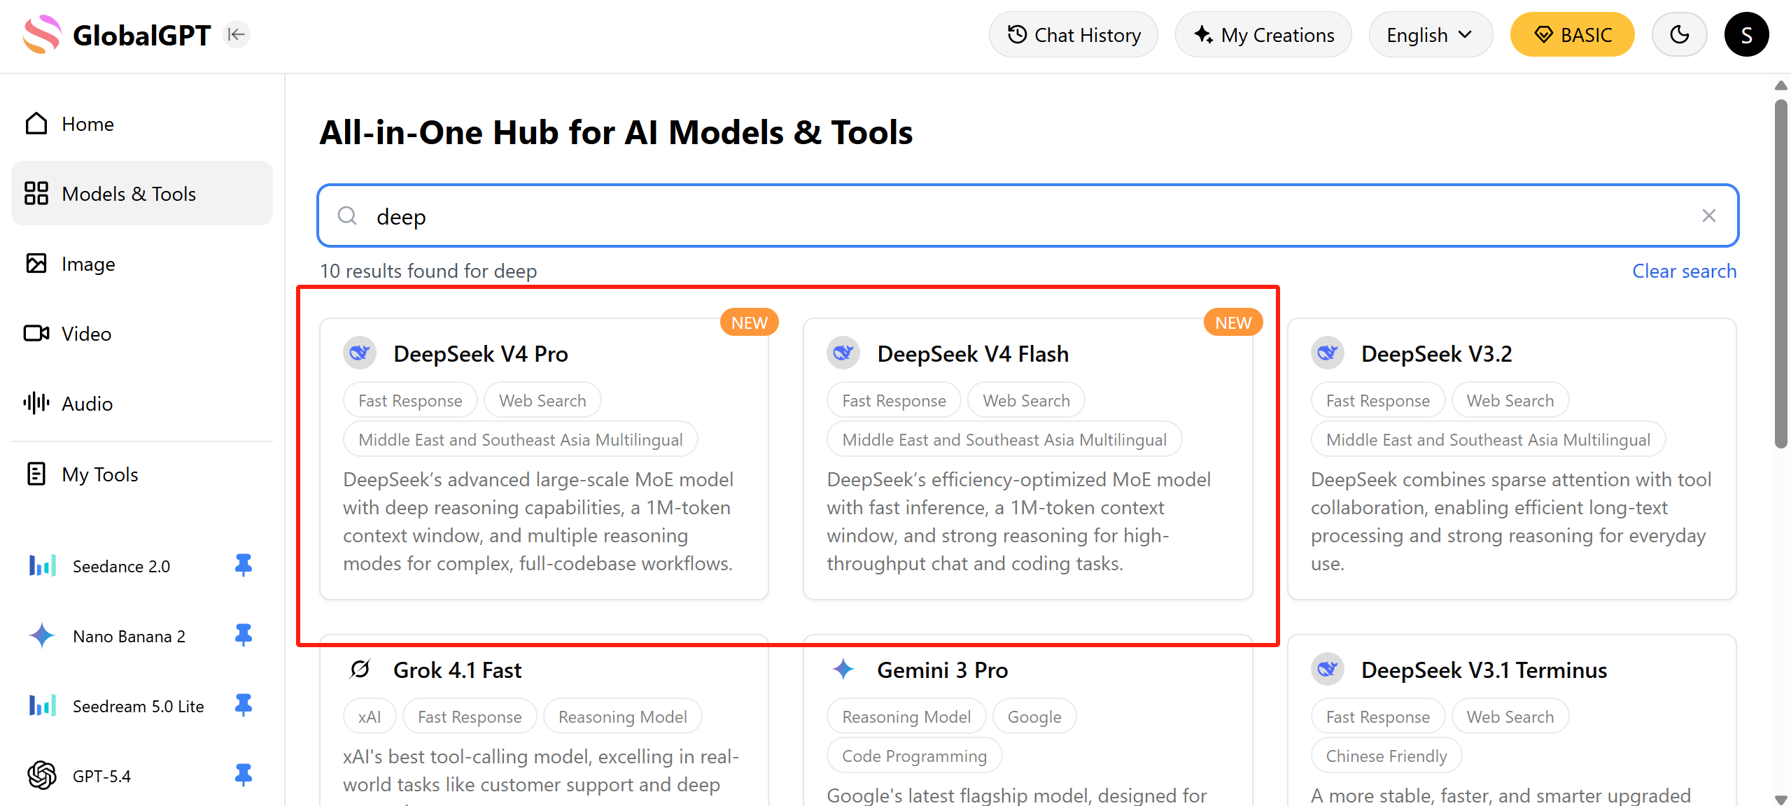Click the GlobalGPT logo icon

[x=41, y=34]
